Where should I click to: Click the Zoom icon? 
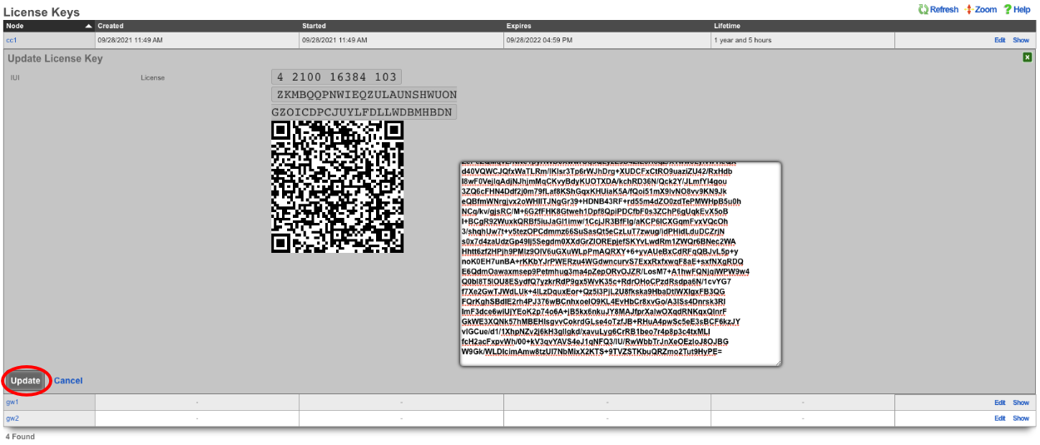click(x=969, y=9)
